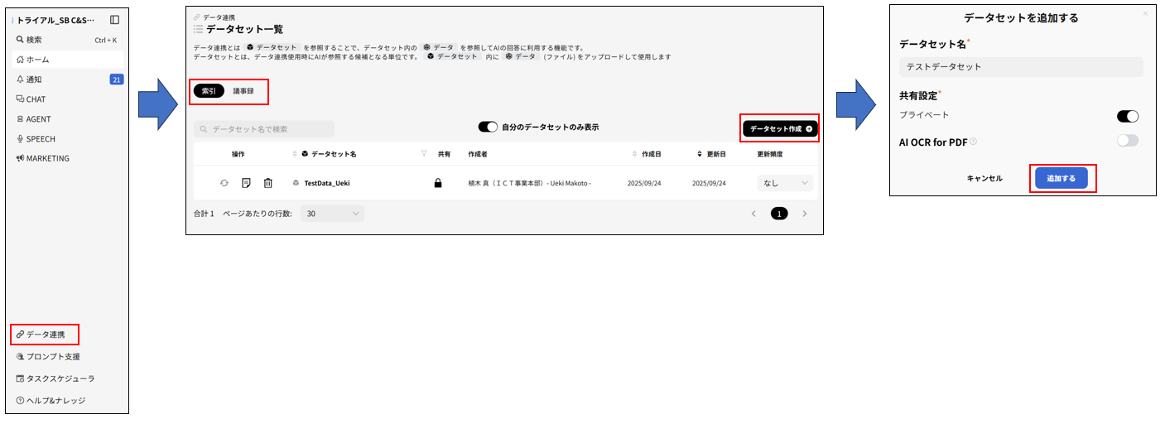The image size is (1165, 424).
Task: Expand the rows-per-page dropdown showing 30
Action: click(x=332, y=214)
